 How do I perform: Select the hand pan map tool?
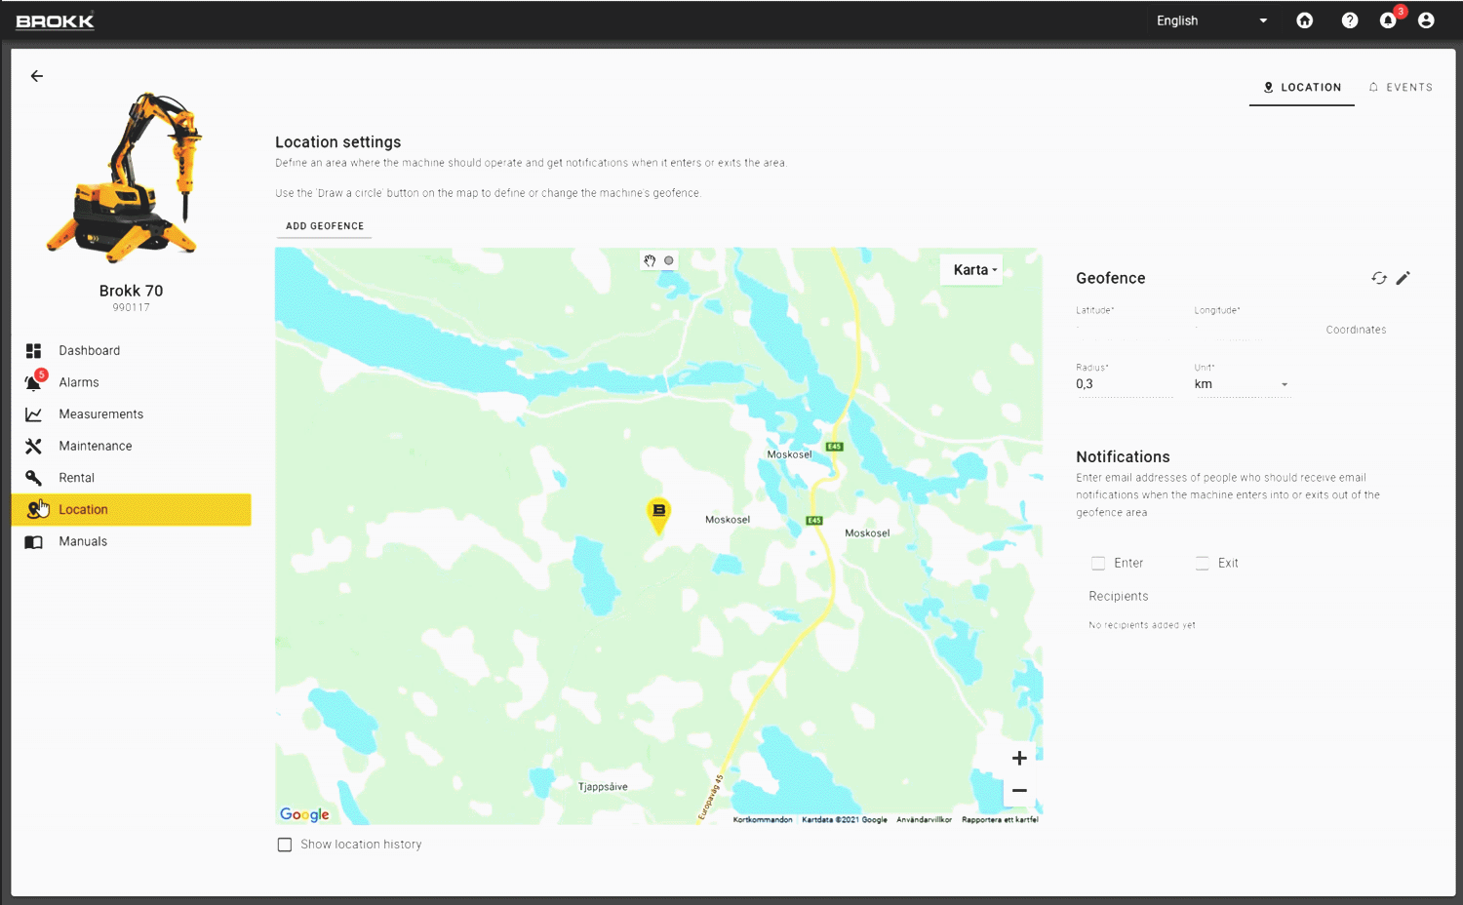click(x=650, y=260)
